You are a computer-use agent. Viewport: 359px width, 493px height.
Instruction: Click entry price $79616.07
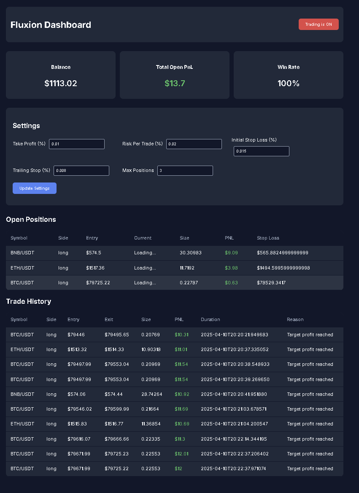coord(79,439)
